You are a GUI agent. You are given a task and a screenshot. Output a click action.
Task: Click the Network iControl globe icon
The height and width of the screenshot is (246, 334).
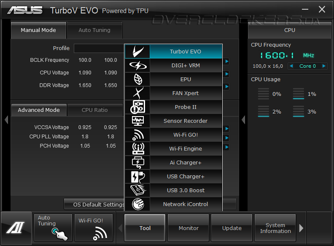[x=137, y=204]
